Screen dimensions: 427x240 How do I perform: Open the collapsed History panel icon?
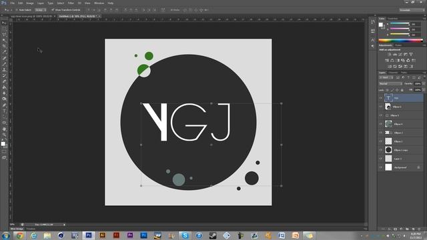pyautogui.click(x=373, y=23)
